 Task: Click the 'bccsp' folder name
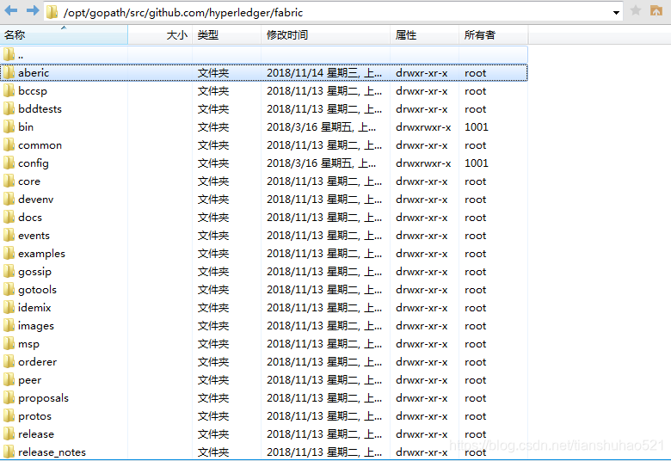coord(33,91)
